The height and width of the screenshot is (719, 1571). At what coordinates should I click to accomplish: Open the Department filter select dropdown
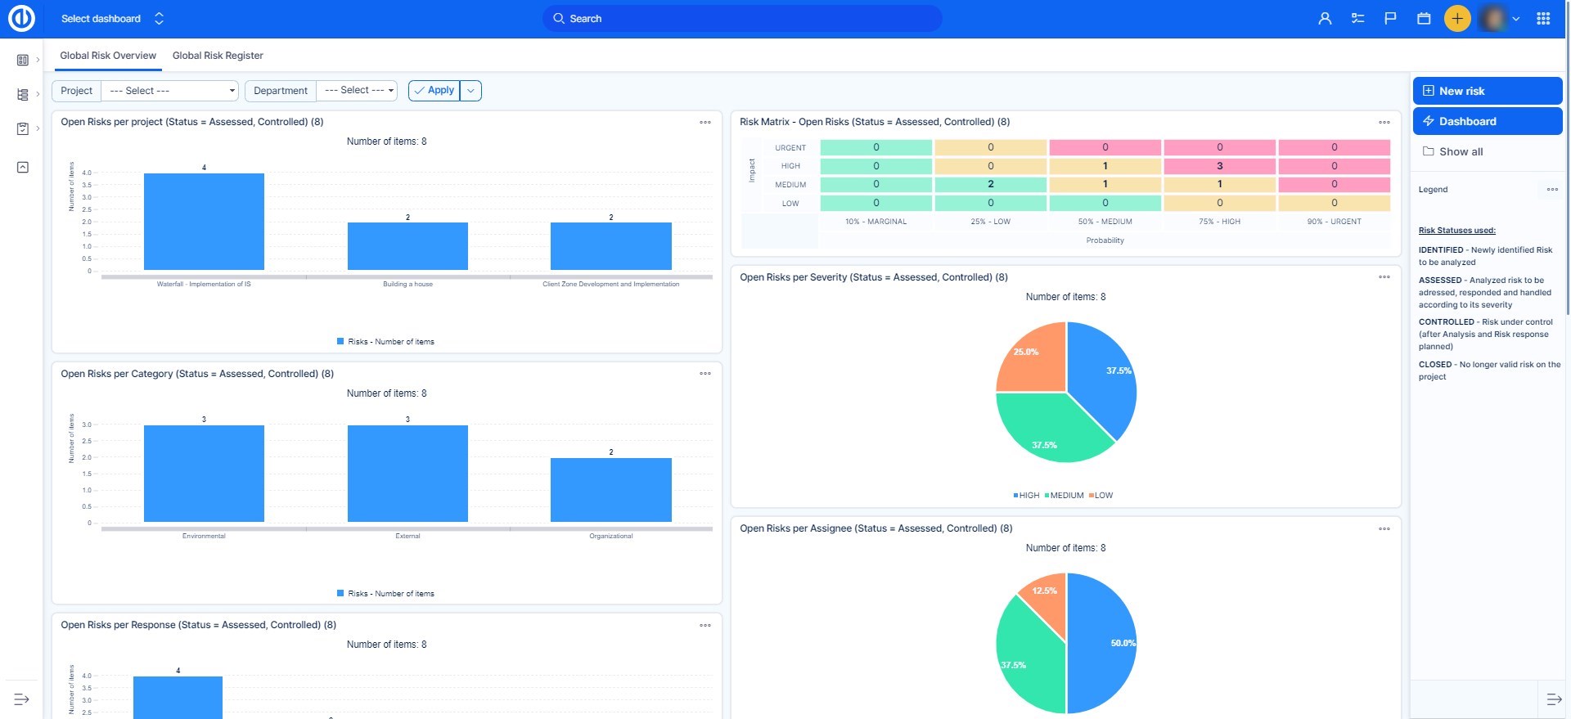357,91
